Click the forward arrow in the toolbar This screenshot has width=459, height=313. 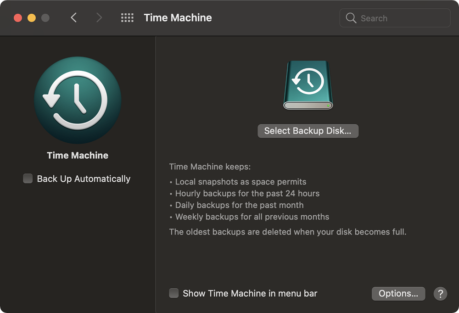[x=99, y=17]
